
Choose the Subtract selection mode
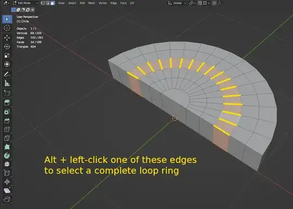pos(23,10)
